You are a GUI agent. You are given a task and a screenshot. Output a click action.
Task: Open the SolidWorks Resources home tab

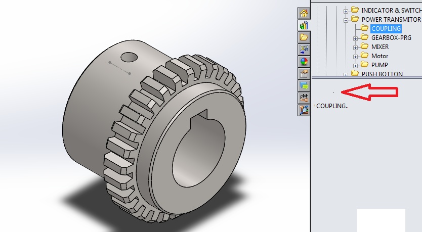tap(304, 13)
